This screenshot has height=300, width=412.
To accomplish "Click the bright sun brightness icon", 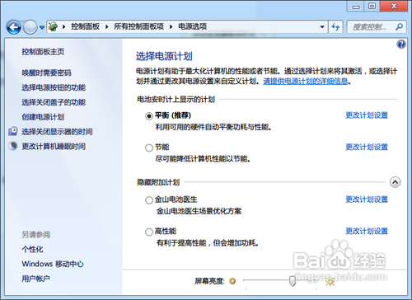I will click(x=330, y=281).
